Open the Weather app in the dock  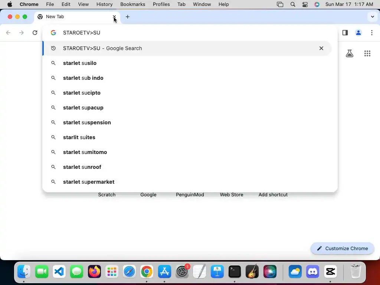295,271
